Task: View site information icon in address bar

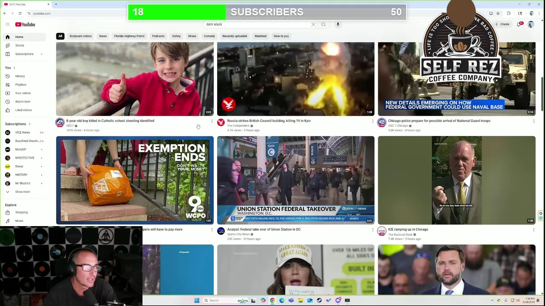Action: tap(29, 13)
